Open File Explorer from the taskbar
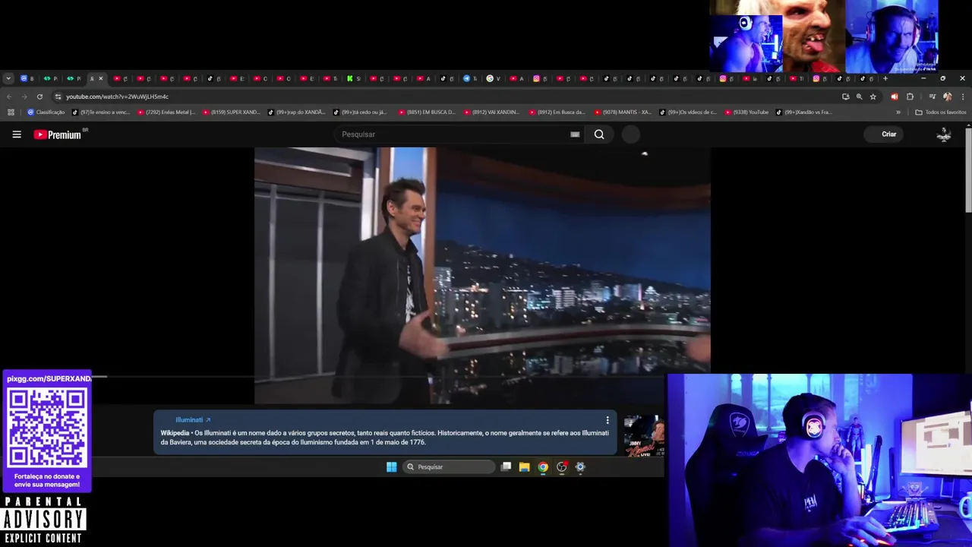The image size is (972, 547). point(524,466)
